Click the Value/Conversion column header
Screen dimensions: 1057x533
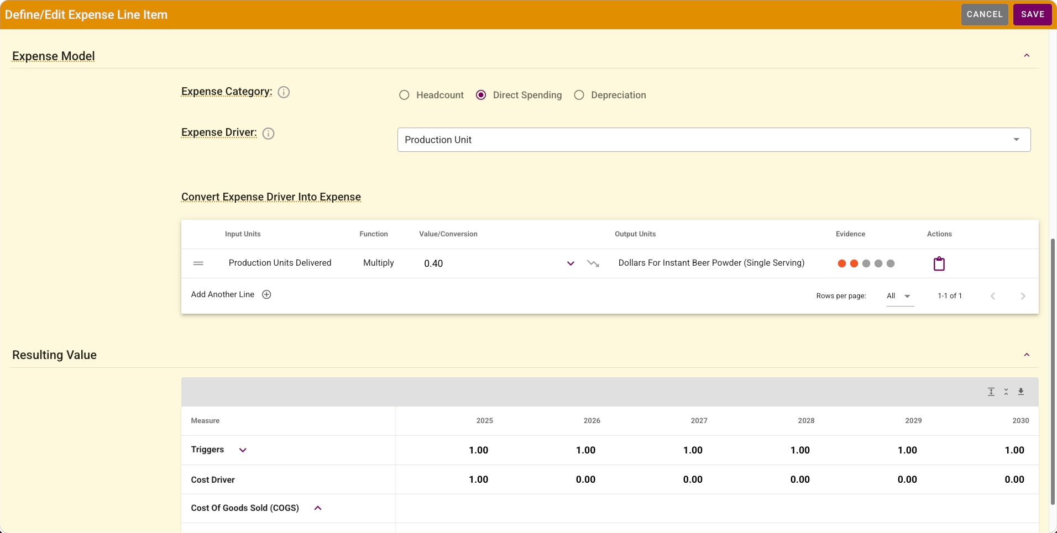[x=448, y=234]
